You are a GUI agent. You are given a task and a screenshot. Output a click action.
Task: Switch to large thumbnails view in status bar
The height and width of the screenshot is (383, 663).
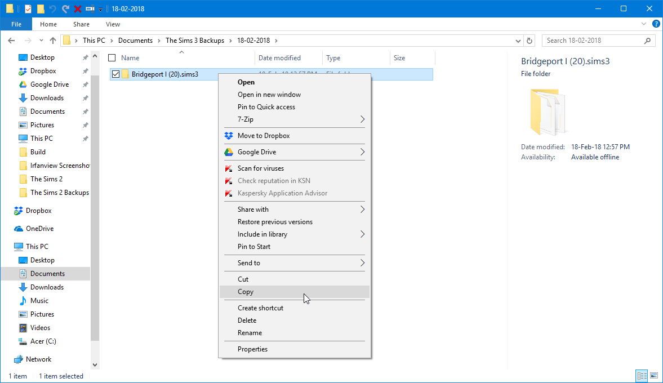[653, 376]
